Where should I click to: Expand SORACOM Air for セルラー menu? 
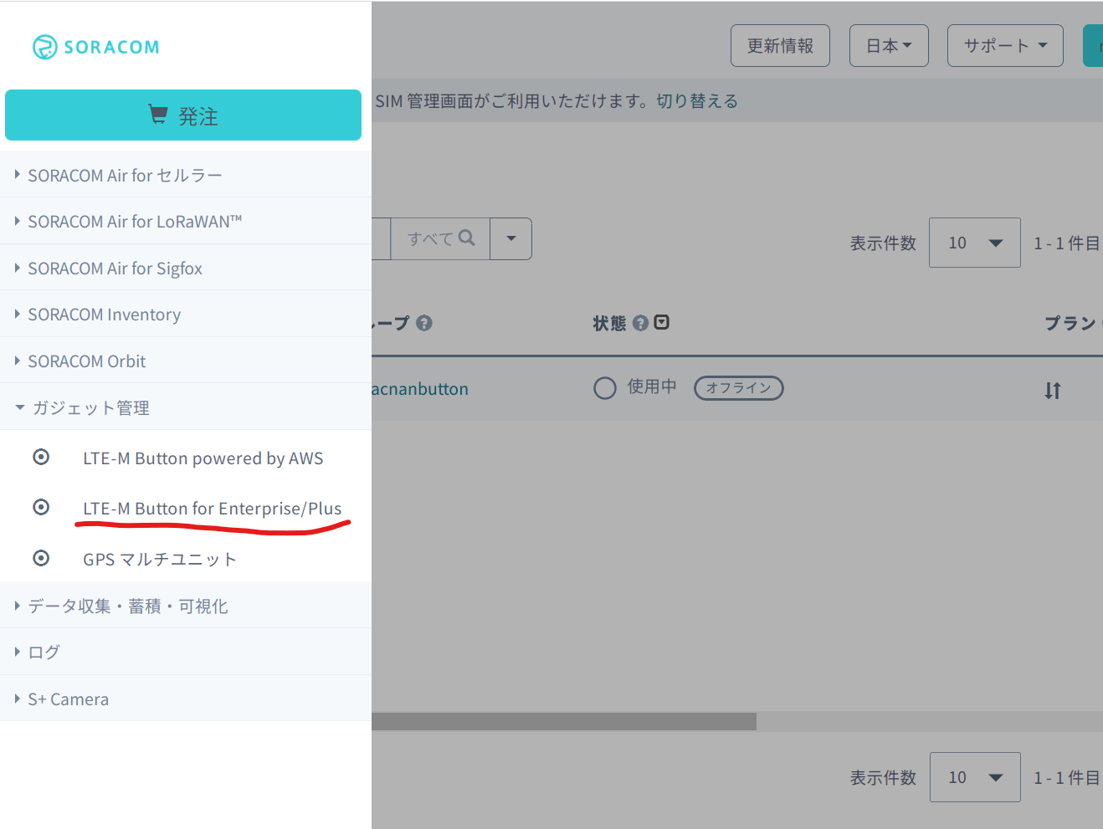185,175
